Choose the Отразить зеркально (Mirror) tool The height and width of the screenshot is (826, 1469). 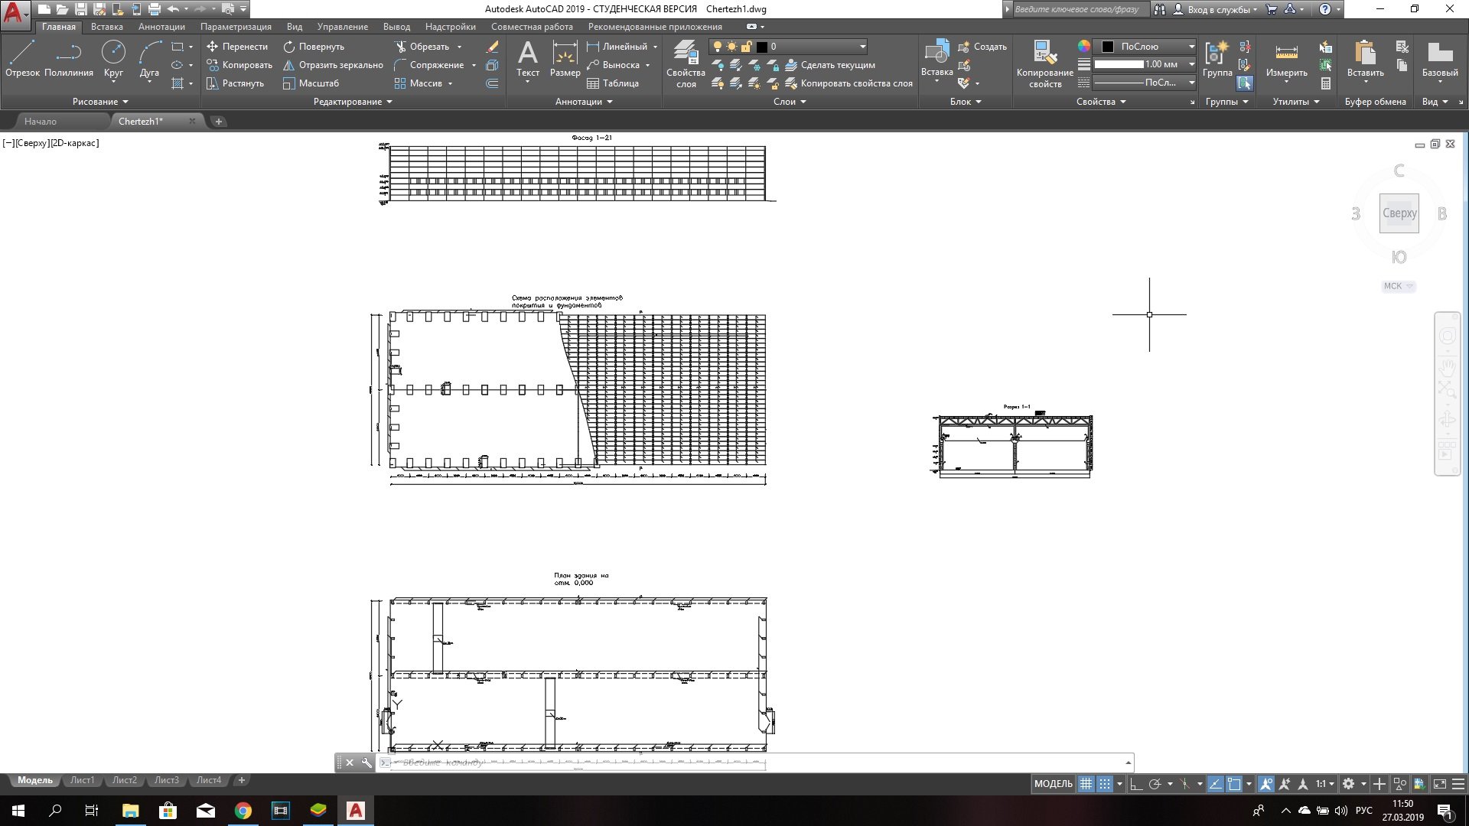pos(333,65)
